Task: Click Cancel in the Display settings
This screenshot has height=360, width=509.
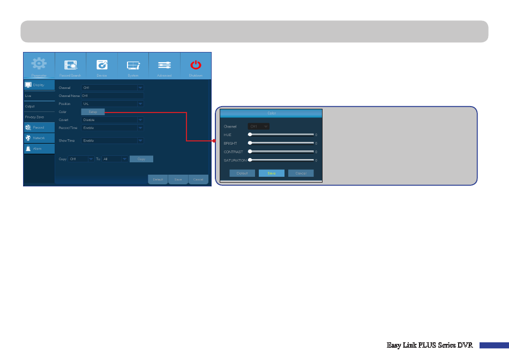Action: pos(198,179)
